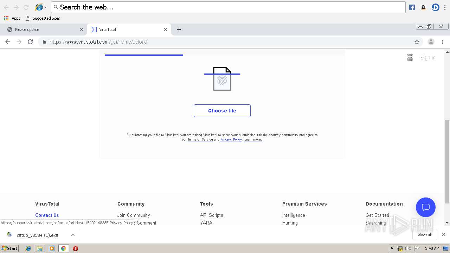Click the Action Center flag icon
450x253 pixels.
pyautogui.click(x=417, y=248)
